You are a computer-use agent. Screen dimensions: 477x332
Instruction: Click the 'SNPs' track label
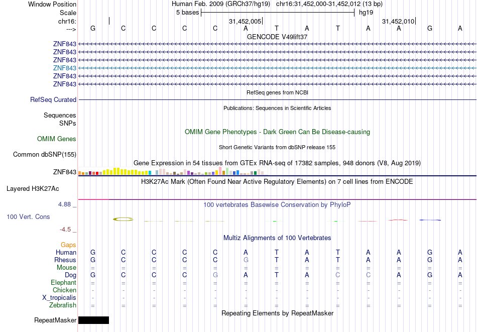[68, 123]
